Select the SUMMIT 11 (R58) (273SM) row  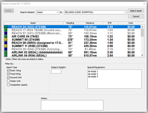coord(72,46)
